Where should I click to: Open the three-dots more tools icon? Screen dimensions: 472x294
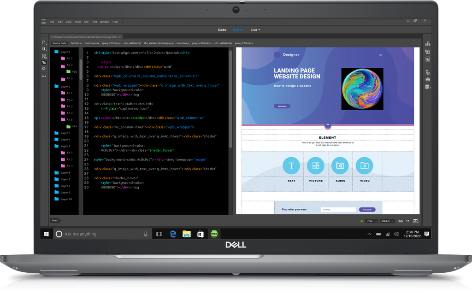(44, 76)
